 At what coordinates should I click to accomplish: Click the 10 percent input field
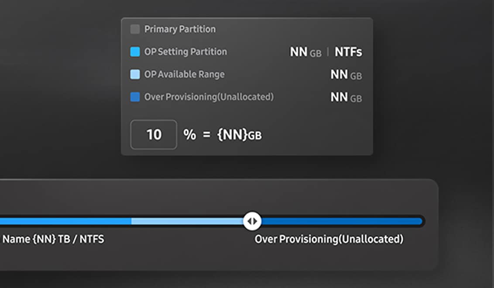coord(153,134)
